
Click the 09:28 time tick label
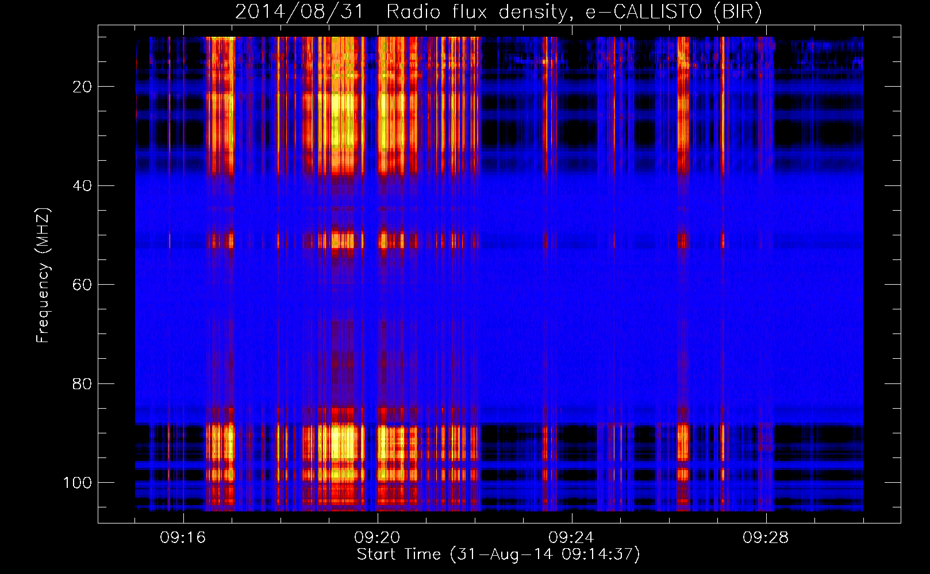[766, 538]
